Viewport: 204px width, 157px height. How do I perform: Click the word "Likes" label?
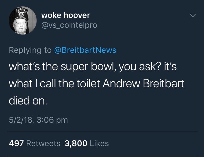[99, 143]
